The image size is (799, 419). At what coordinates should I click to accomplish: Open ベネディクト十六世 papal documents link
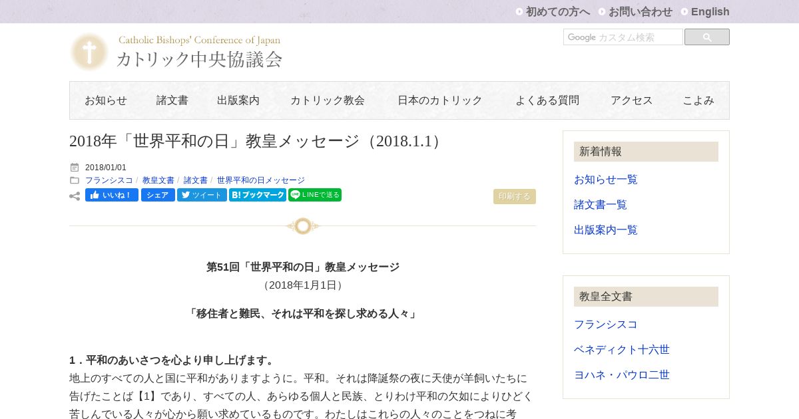click(x=622, y=350)
